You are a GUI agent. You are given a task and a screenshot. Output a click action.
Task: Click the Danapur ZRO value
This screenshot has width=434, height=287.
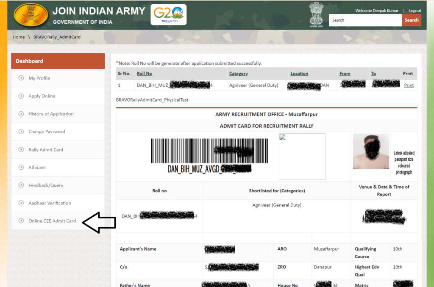pos(323,267)
